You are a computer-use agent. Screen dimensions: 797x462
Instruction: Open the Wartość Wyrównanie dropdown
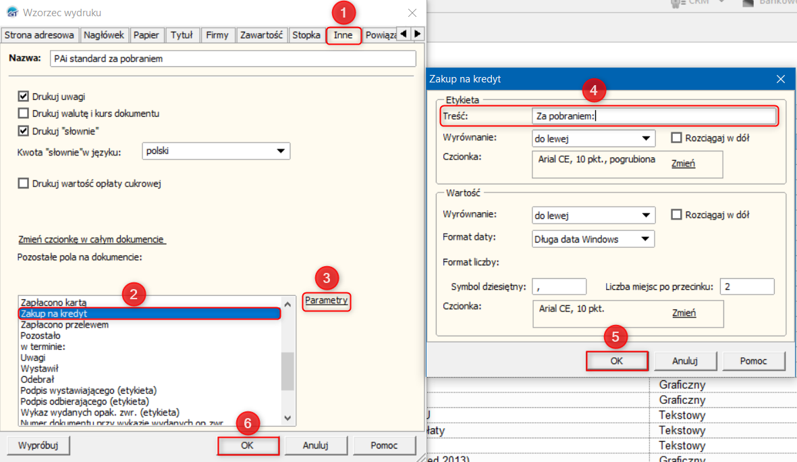(594, 215)
